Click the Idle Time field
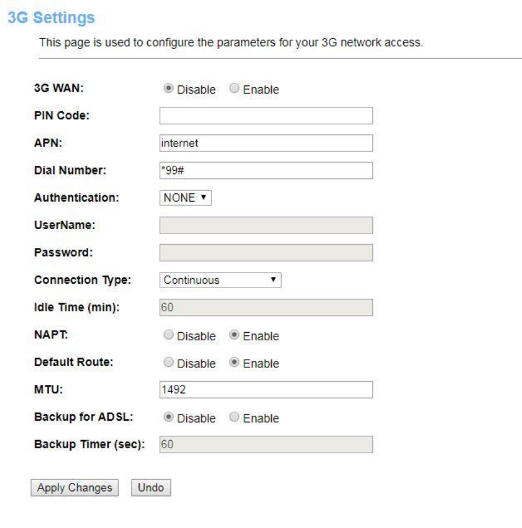 266,308
